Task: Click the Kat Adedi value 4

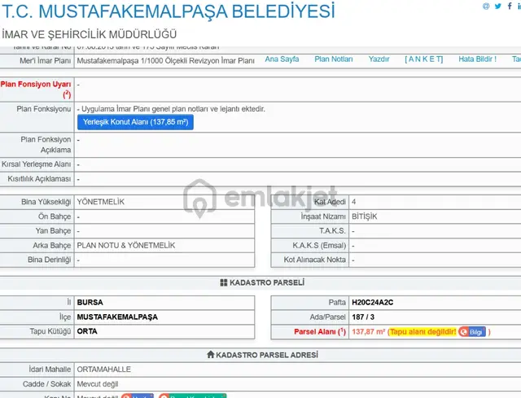Action: coord(353,202)
